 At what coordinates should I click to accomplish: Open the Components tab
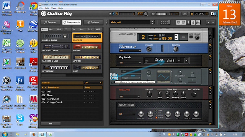click(x=72, y=22)
